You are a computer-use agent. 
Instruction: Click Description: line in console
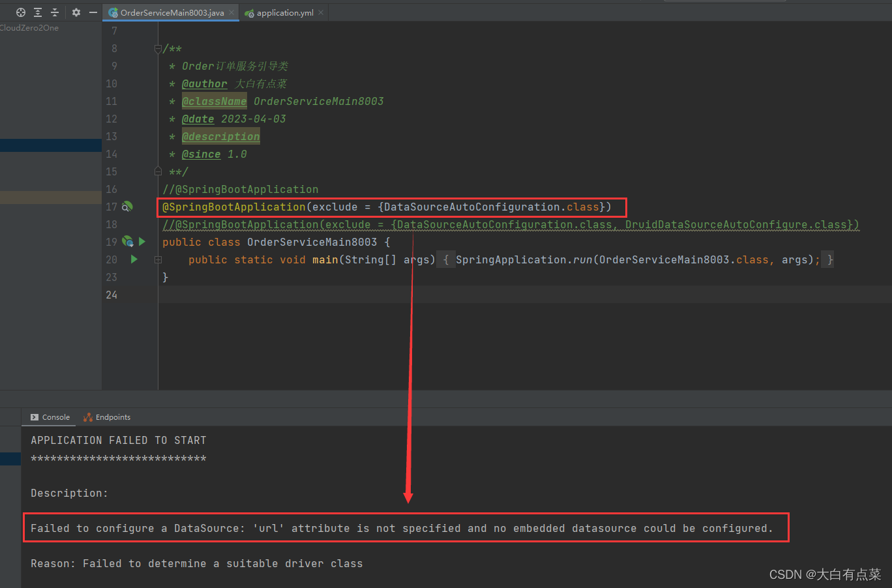click(x=70, y=493)
